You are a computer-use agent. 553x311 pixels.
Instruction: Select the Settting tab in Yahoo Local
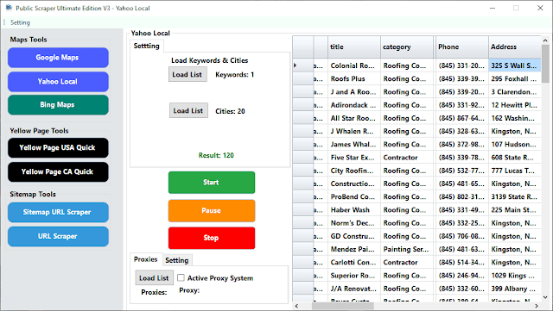click(147, 46)
